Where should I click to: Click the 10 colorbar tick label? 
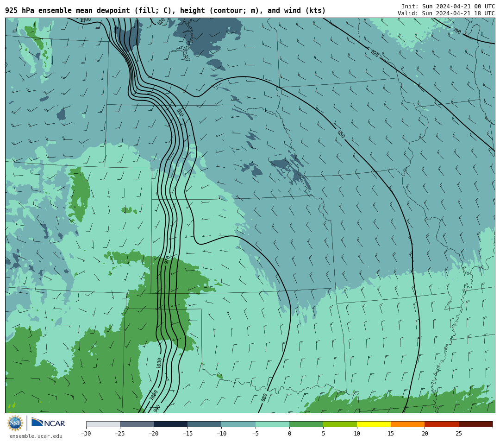pyautogui.click(x=357, y=433)
